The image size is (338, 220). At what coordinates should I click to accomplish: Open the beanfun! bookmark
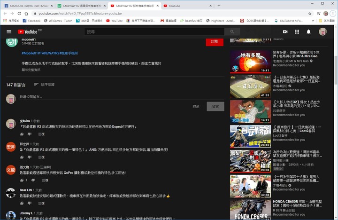click(x=191, y=21)
